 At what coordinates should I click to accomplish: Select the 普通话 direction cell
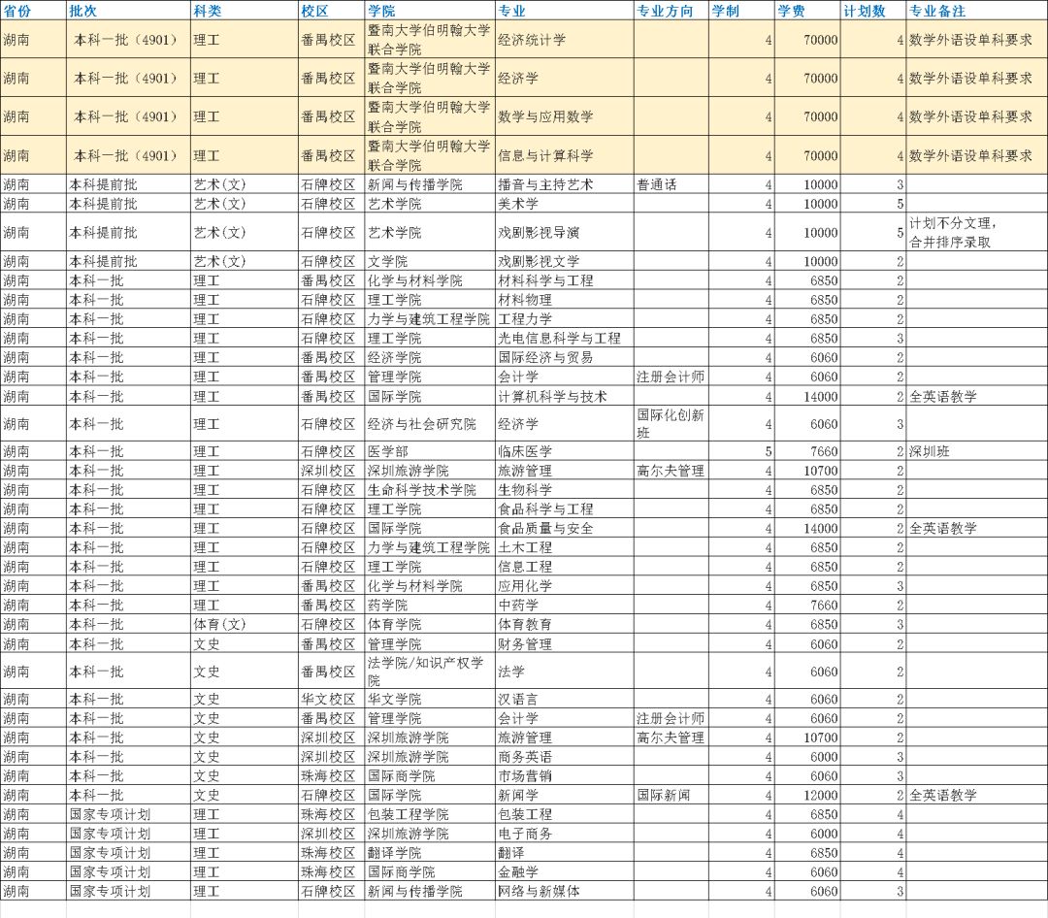[x=671, y=184]
